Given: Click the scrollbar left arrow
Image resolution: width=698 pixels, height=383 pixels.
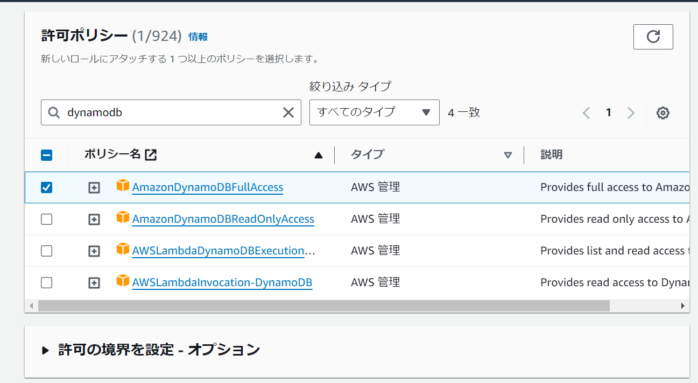Looking at the screenshot, I should click(x=31, y=306).
